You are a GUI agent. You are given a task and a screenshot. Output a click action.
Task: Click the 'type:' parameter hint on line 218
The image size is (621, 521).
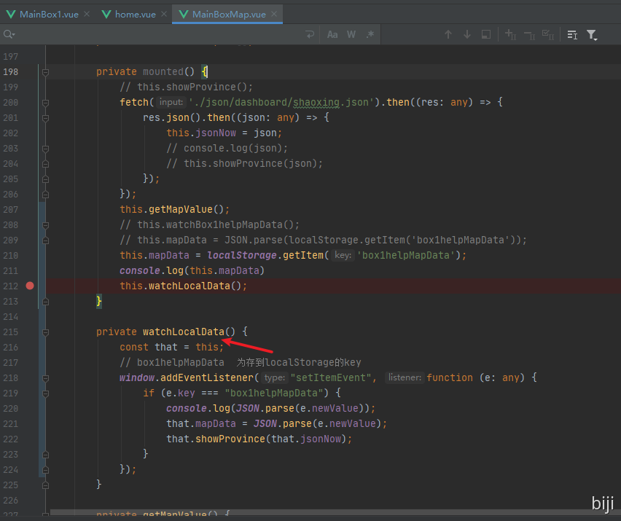pyautogui.click(x=275, y=377)
